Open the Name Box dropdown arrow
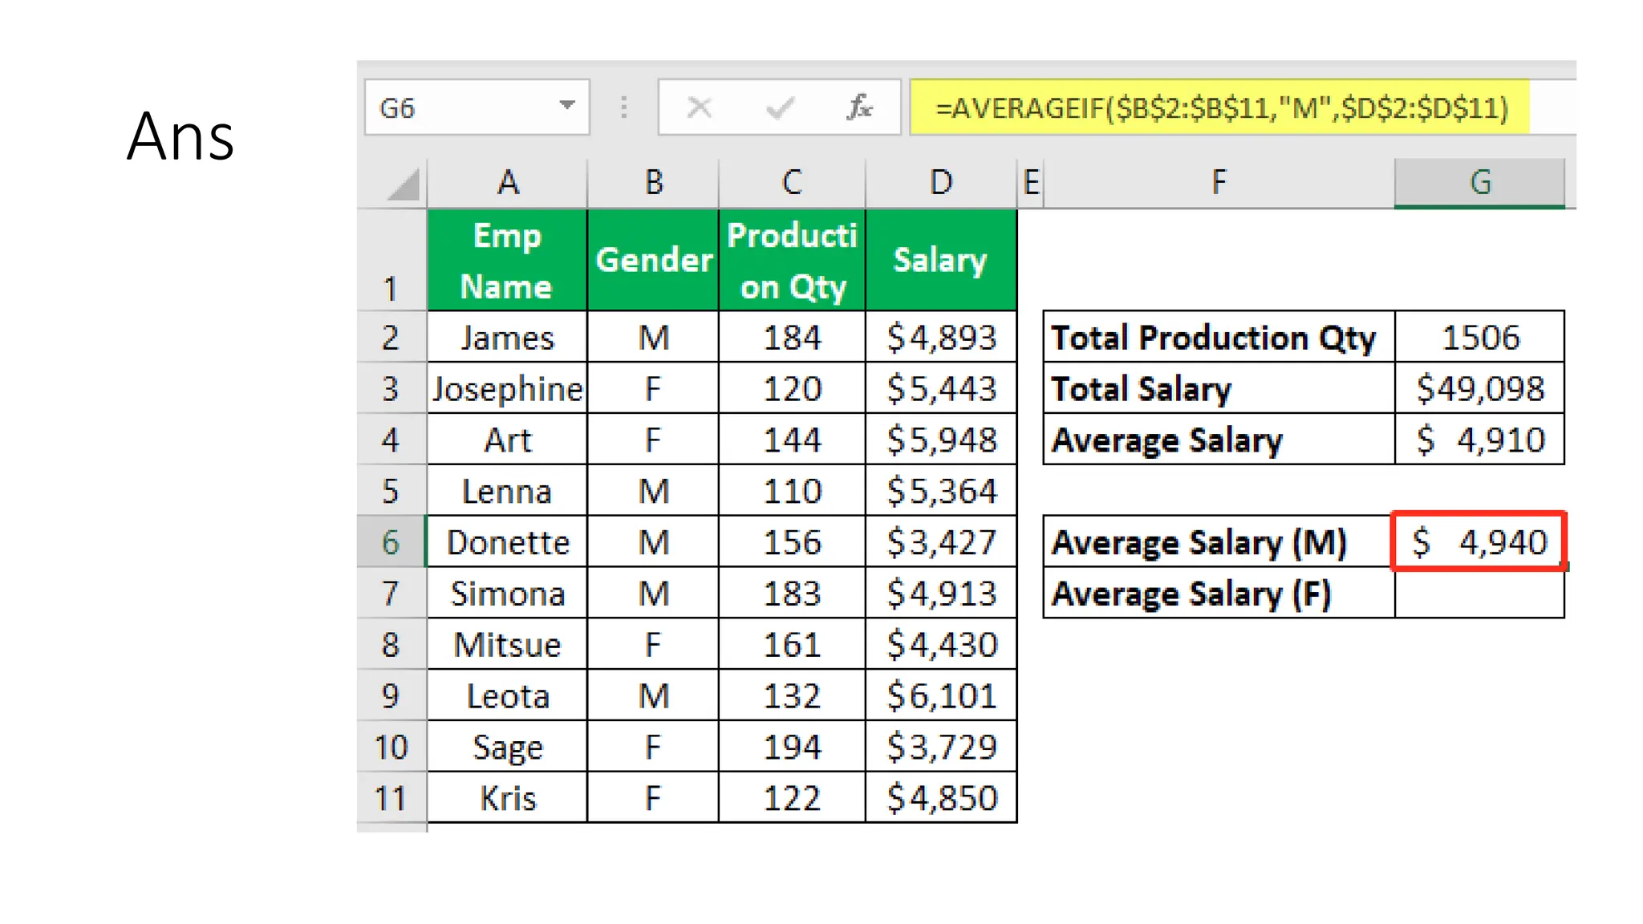1643x924 pixels. tap(567, 106)
